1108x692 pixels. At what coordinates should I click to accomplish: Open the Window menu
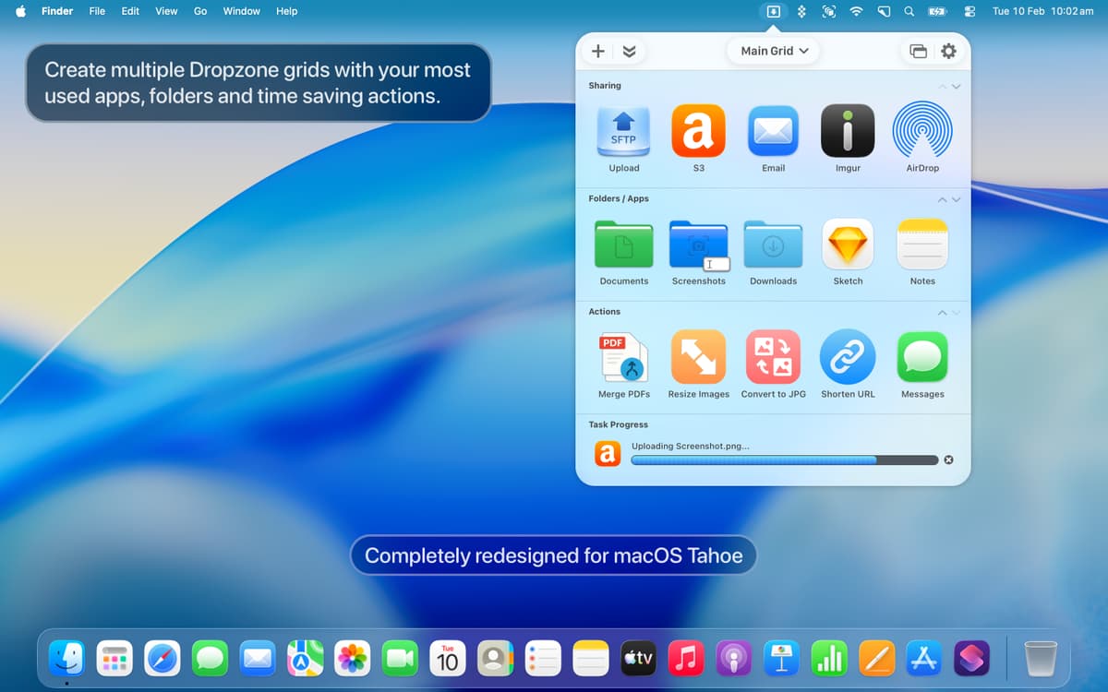pyautogui.click(x=241, y=11)
